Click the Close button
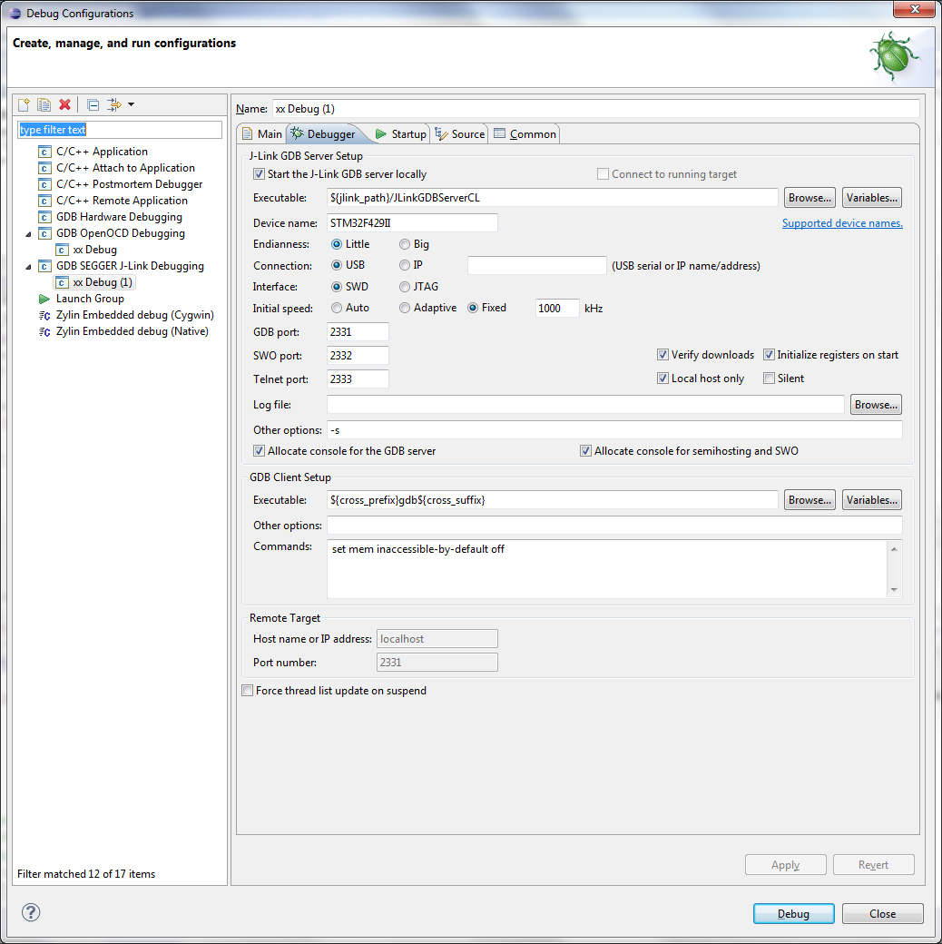This screenshot has width=942, height=944. coord(882,914)
